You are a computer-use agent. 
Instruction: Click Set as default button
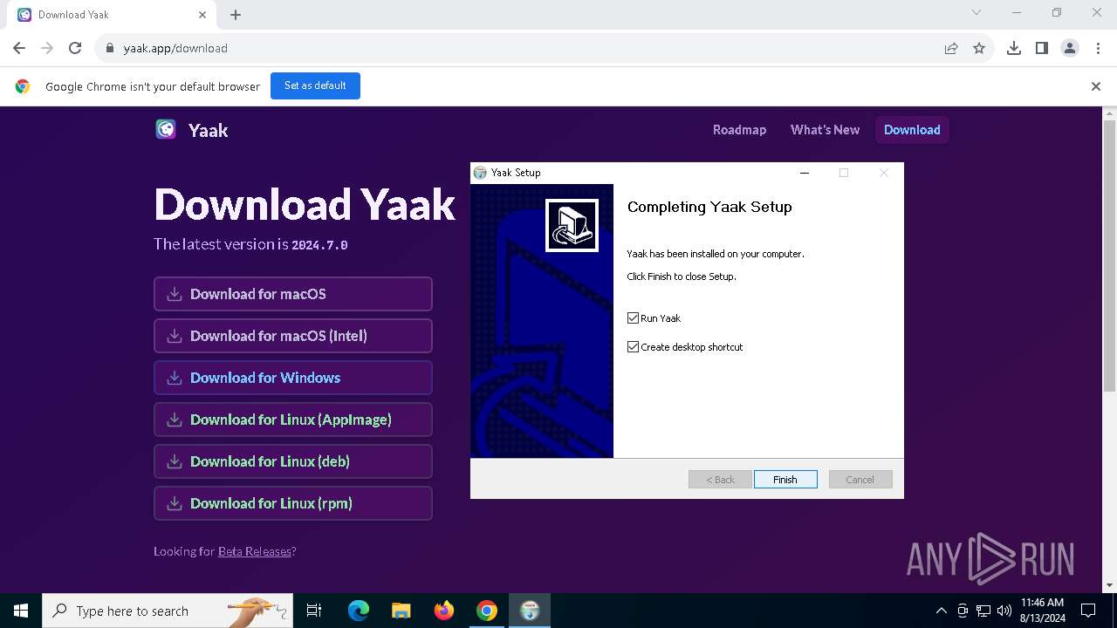pyautogui.click(x=315, y=85)
